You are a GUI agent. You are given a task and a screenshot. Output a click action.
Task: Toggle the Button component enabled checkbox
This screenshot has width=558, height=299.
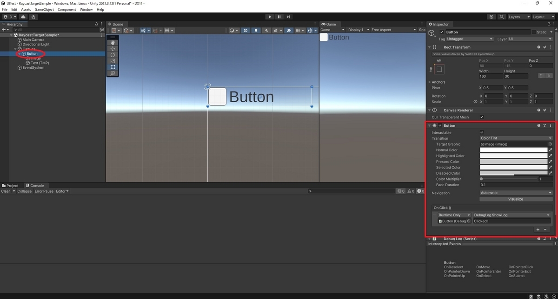click(440, 125)
